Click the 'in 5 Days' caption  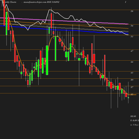point(134,125)
